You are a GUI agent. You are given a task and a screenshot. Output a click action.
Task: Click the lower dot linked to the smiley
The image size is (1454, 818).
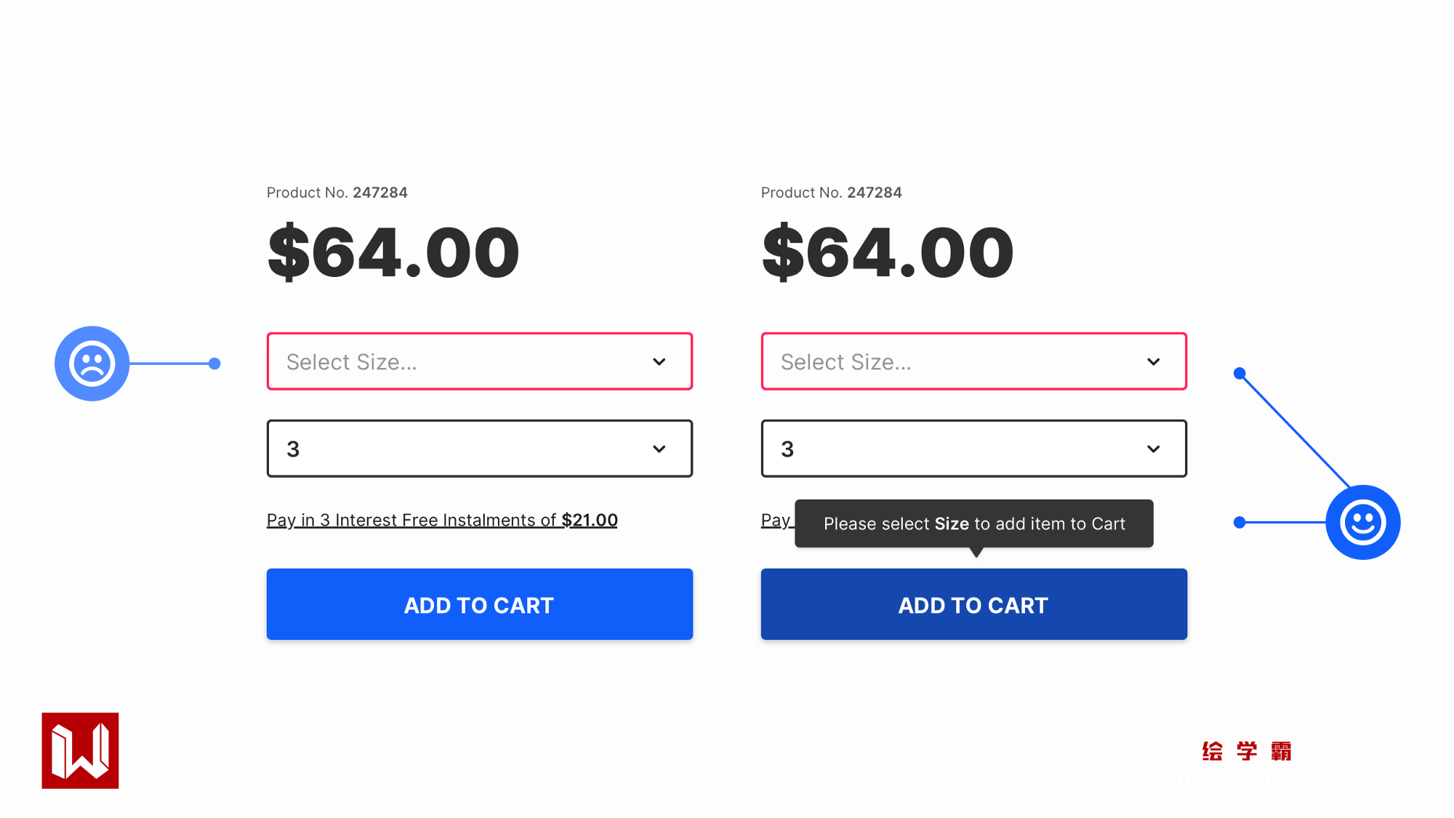(x=1240, y=522)
